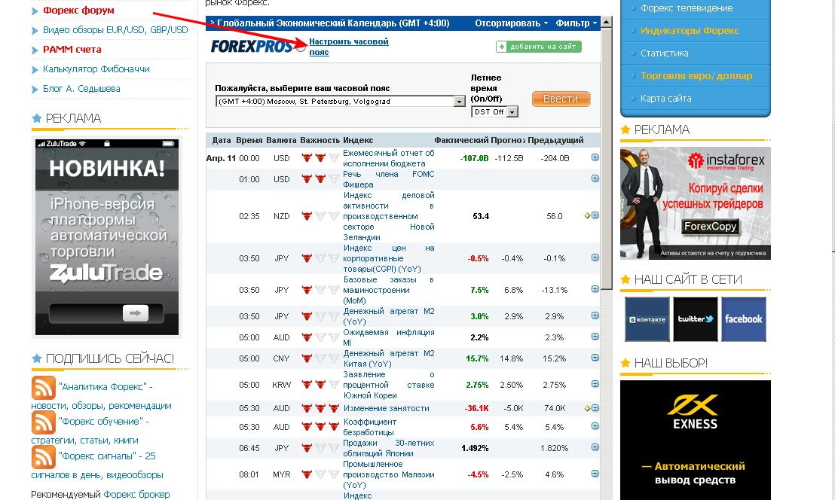The width and height of the screenshot is (835, 500).
Task: Open Торговля евро/доллар menu item
Action: [x=696, y=76]
